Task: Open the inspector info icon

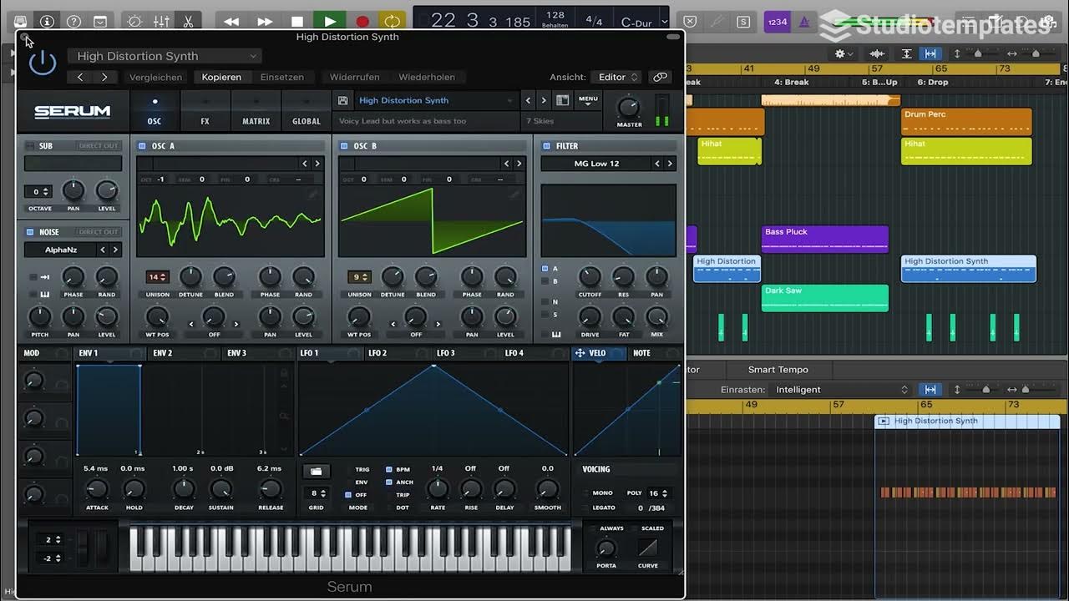Action: click(47, 21)
